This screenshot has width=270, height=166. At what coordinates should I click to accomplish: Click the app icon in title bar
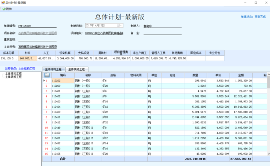click(3, 3)
